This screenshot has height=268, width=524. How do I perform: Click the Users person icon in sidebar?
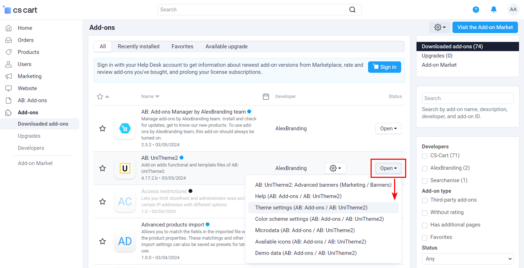tap(9, 64)
